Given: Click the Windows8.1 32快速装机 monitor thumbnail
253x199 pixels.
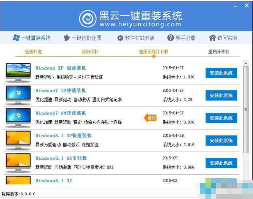Looking at the screenshot, I should (18, 140).
